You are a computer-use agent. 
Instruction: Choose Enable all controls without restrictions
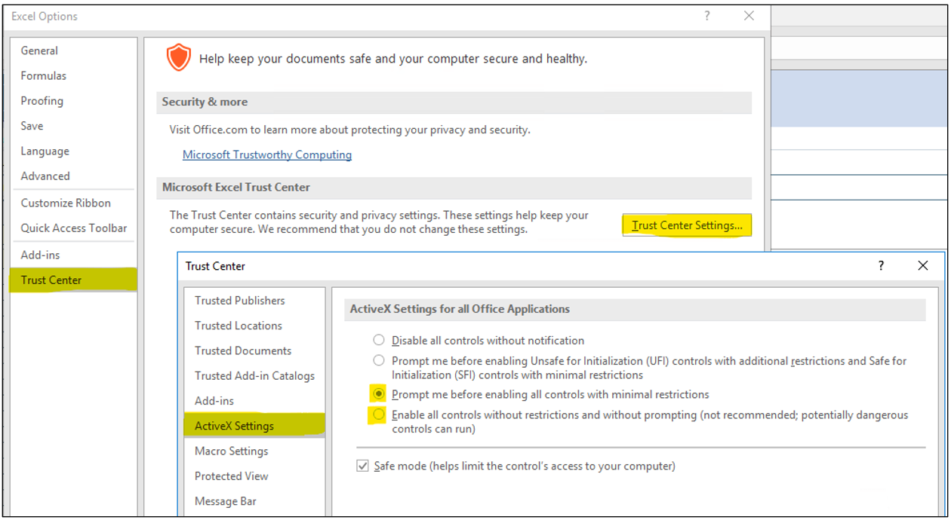379,414
